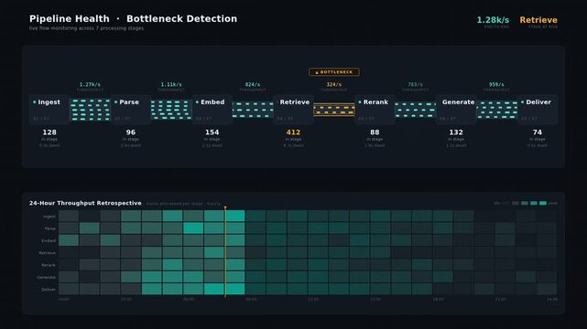Click the 1.27k/s throughput value

90,84
